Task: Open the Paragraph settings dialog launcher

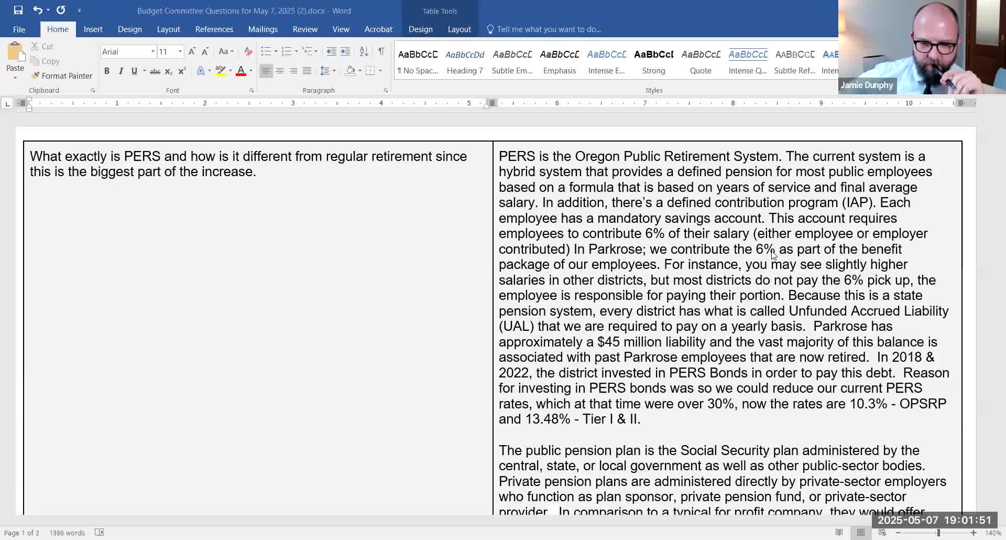Action: pos(386,91)
